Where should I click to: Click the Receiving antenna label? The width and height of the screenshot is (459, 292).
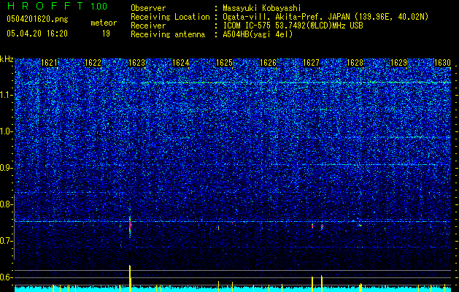pos(168,34)
